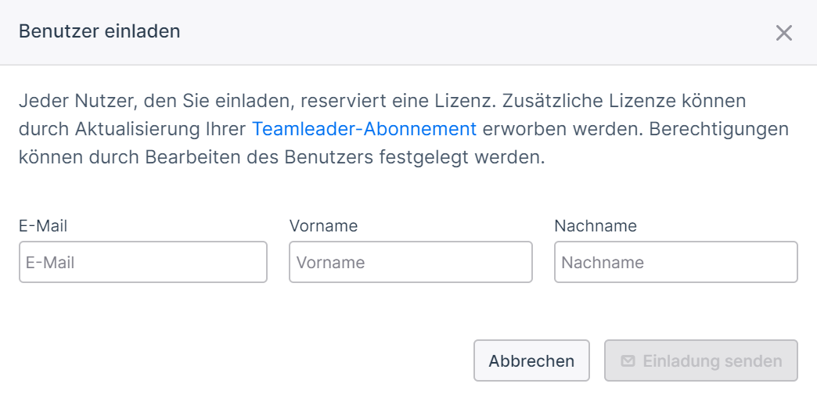Viewport: 817px width, 398px height.
Task: Dismiss the invite dialog using the X icon
Action: [783, 33]
